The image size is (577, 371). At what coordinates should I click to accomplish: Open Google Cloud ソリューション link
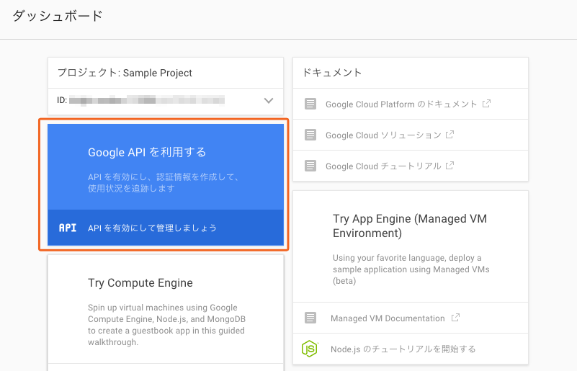pyautogui.click(x=383, y=135)
